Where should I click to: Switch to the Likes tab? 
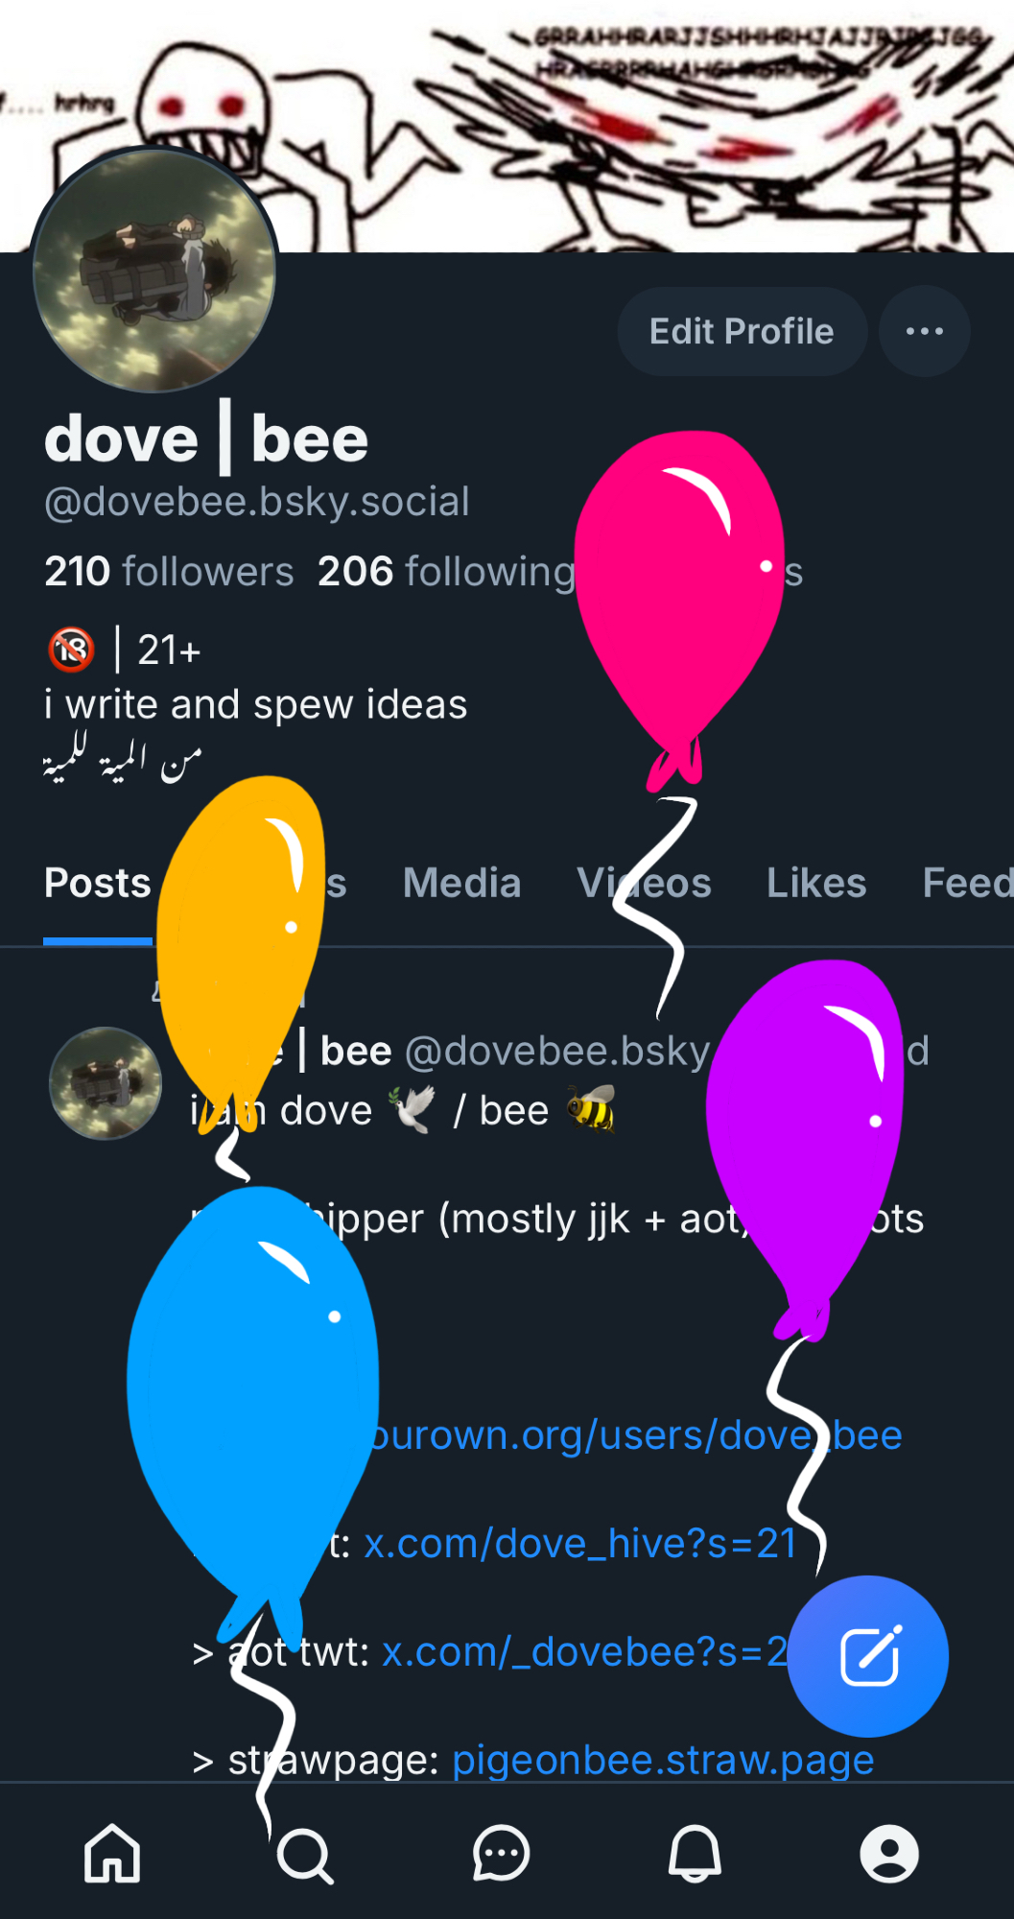coord(816,883)
